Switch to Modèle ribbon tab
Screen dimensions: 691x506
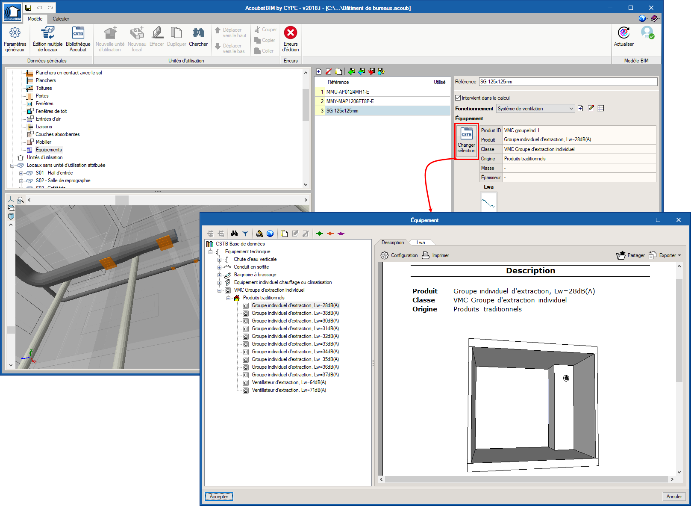pos(35,19)
